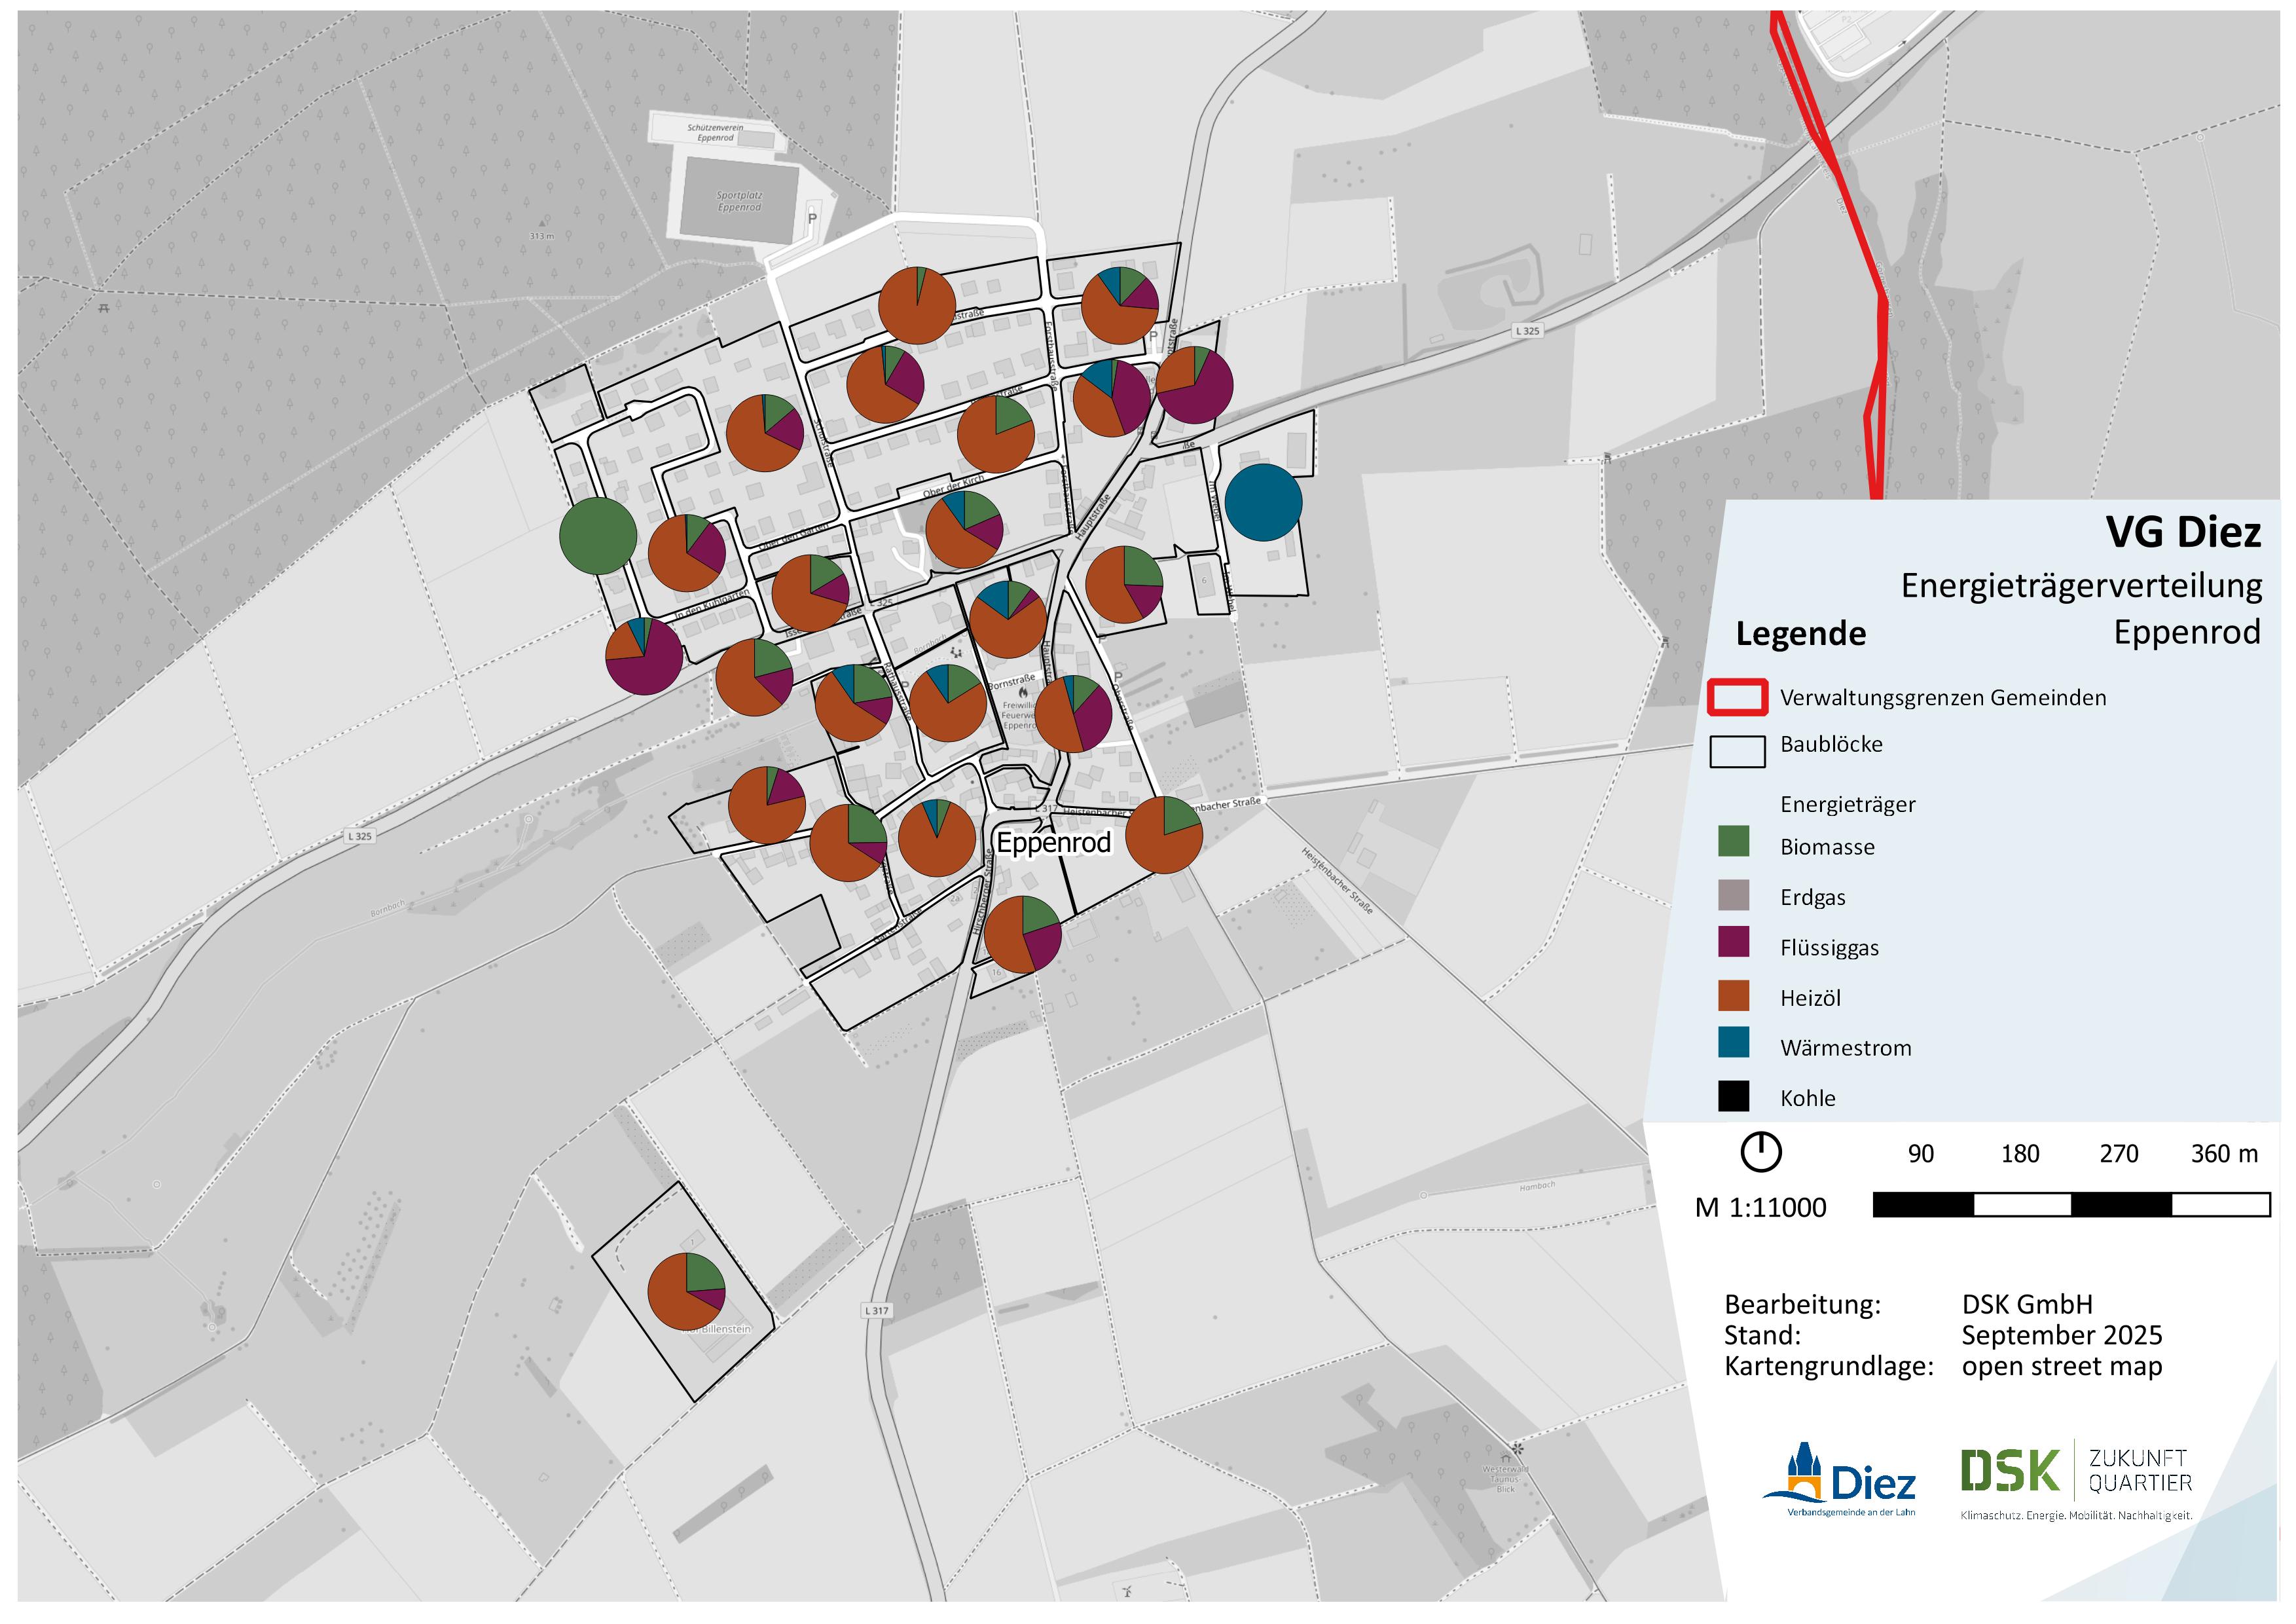Click the Sportplatz Eppenrod field label
2296x1624 pixels.
739,201
